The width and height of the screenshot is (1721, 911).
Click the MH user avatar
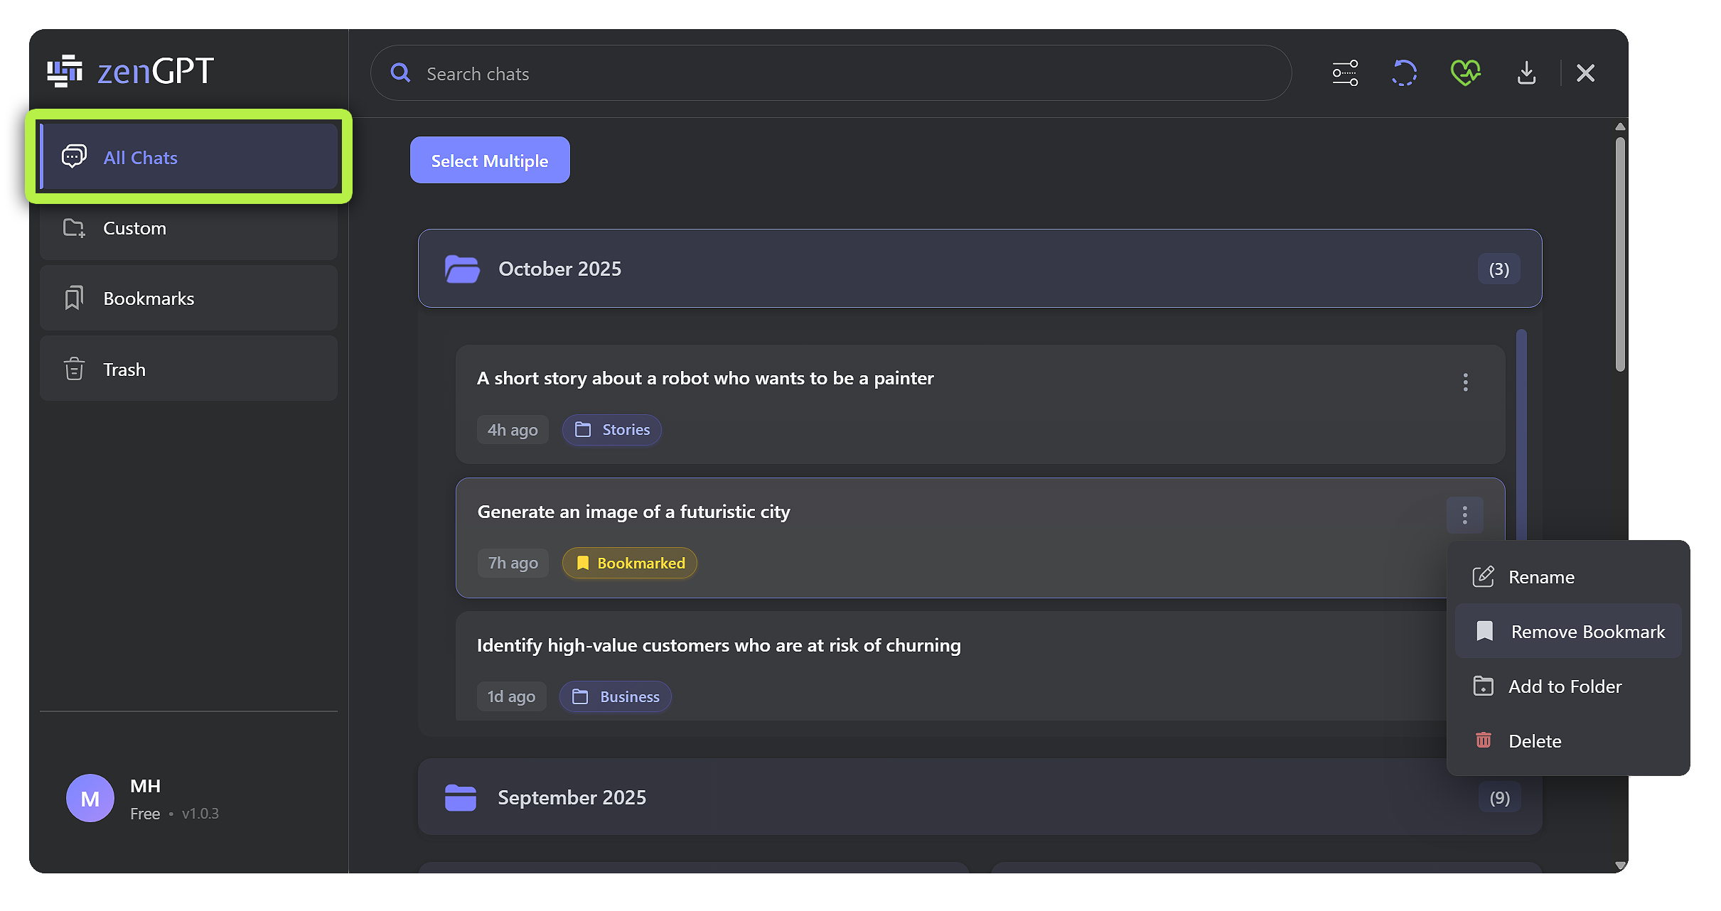90,798
